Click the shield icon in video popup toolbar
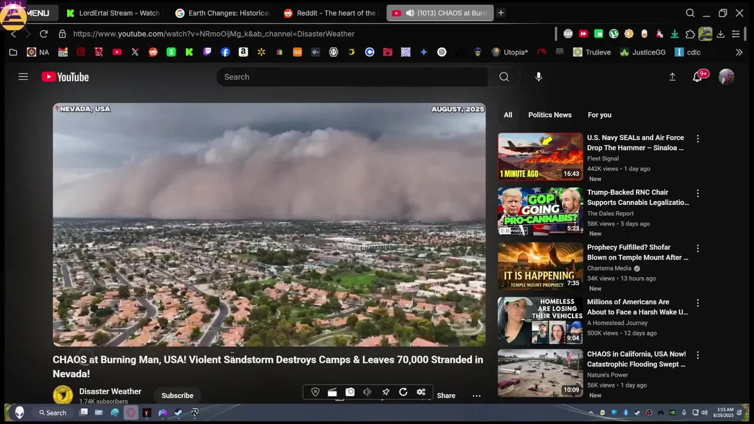The width and height of the screenshot is (754, 424). point(315,392)
